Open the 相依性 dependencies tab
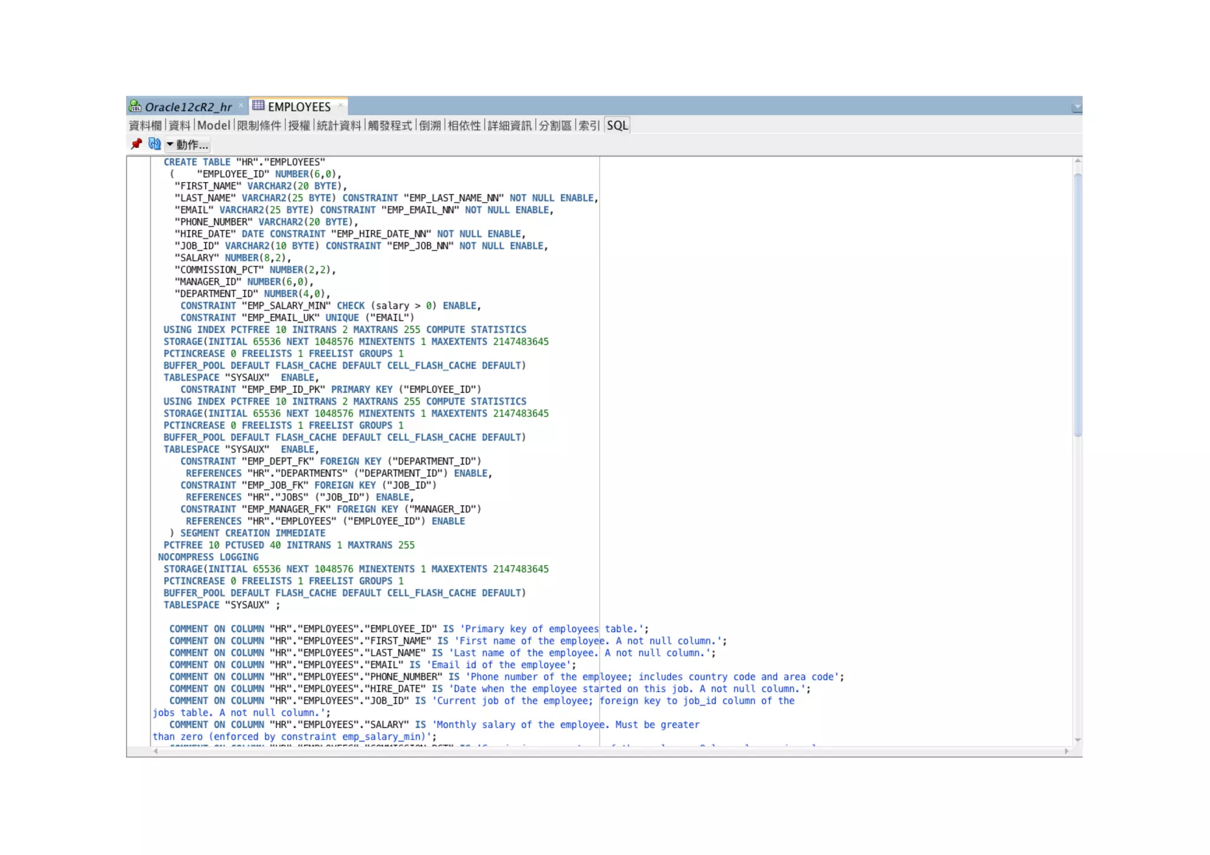Viewport: 1210px width, 855px height. click(464, 125)
